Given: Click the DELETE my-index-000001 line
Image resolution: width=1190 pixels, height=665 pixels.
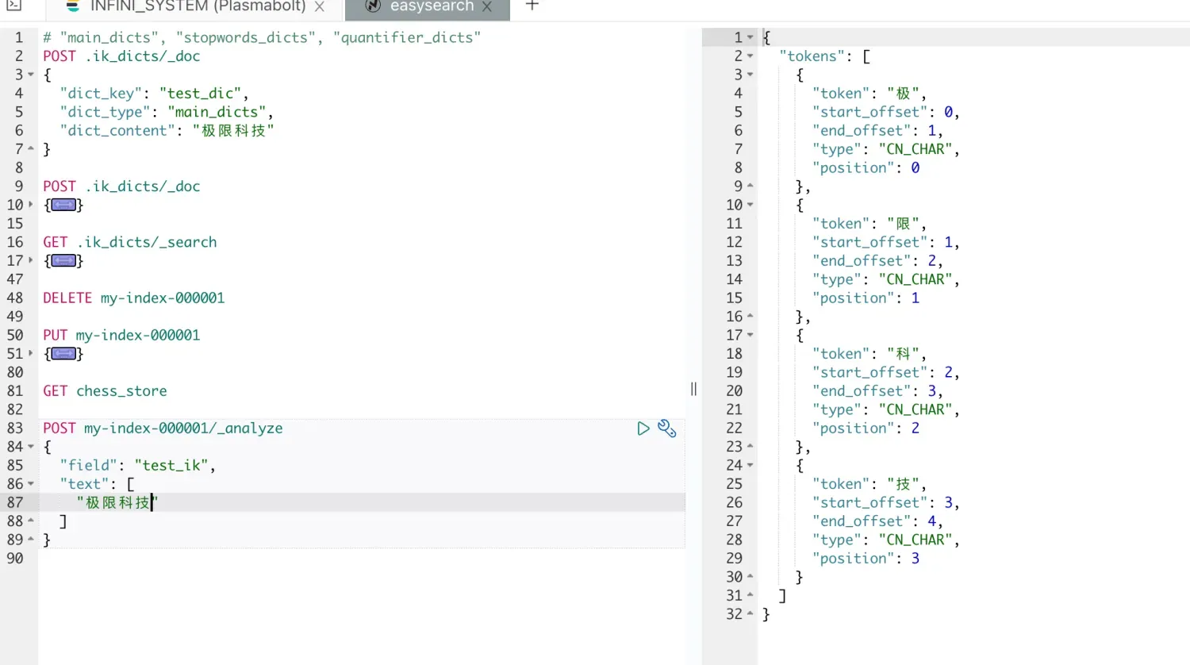Looking at the screenshot, I should click(x=134, y=298).
